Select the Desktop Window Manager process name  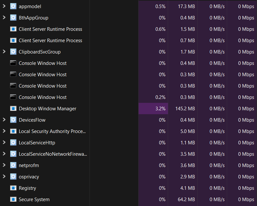tap(47, 109)
